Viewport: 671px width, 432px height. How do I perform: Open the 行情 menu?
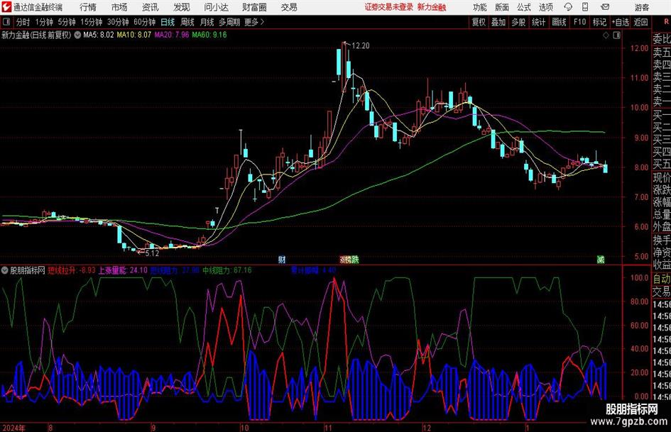pos(88,7)
